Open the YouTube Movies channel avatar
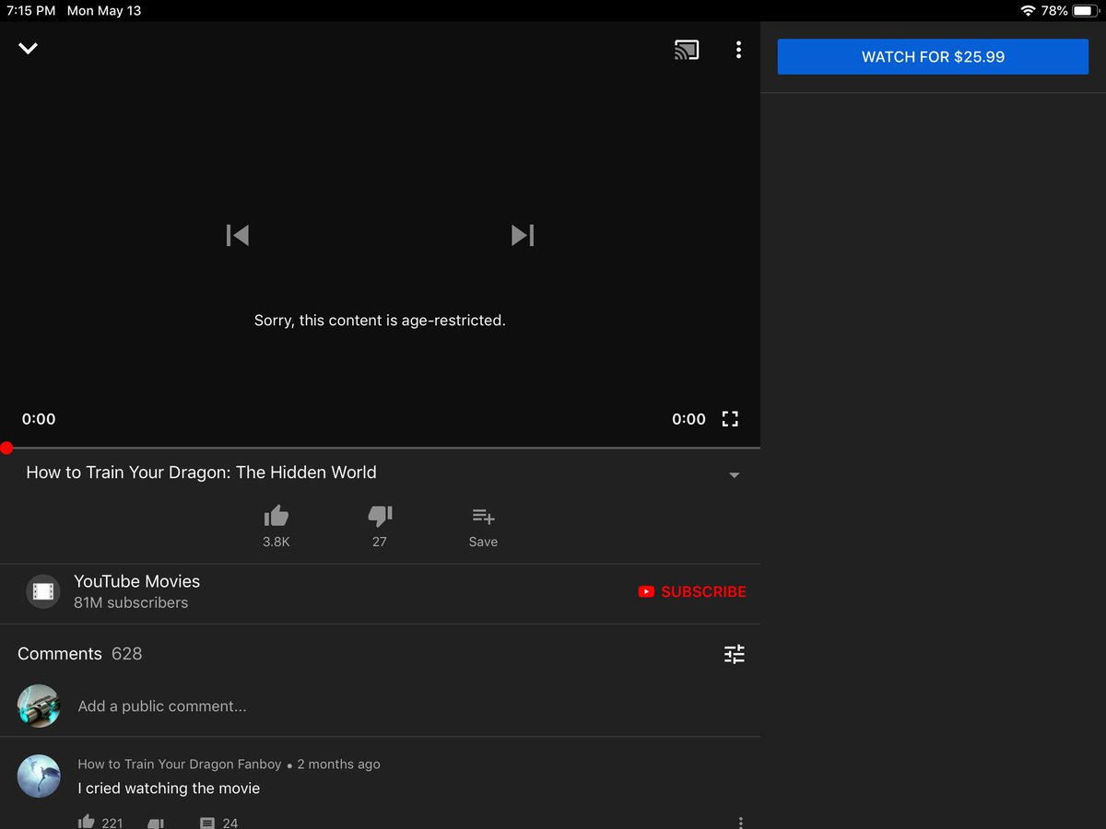The image size is (1106, 829). 43,591
